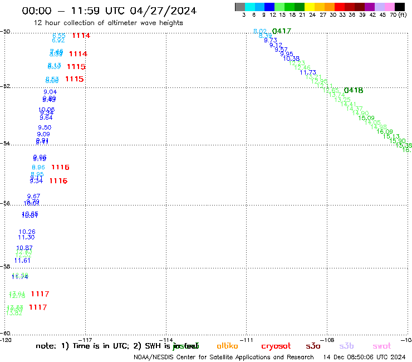
Task: Click the latitude axis label '-54'
Action: click(x=5, y=143)
